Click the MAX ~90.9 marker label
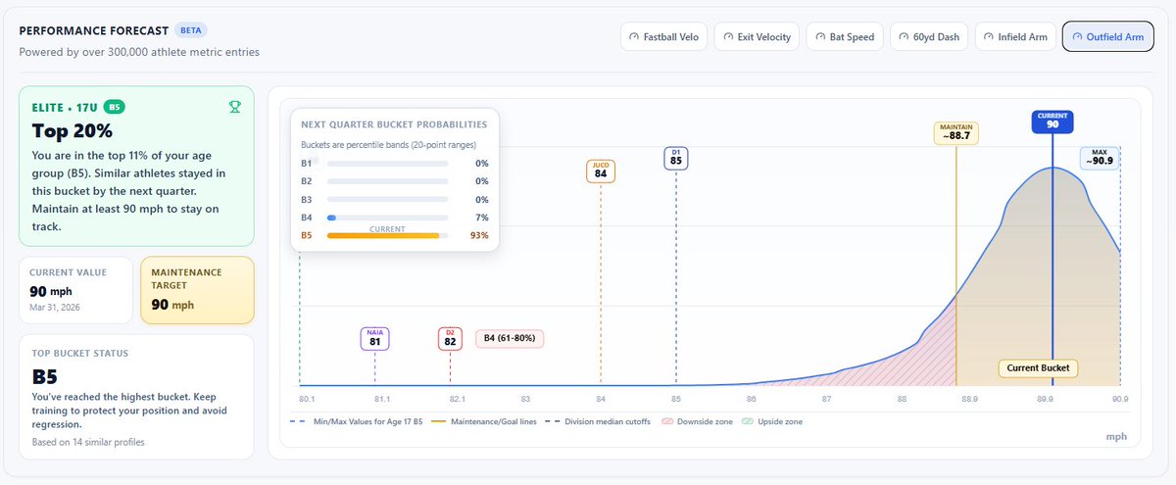Image resolution: width=1176 pixels, height=485 pixels. pos(1098,158)
